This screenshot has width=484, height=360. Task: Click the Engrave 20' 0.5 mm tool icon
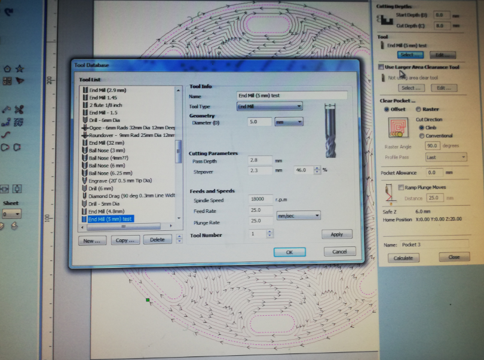coord(85,181)
